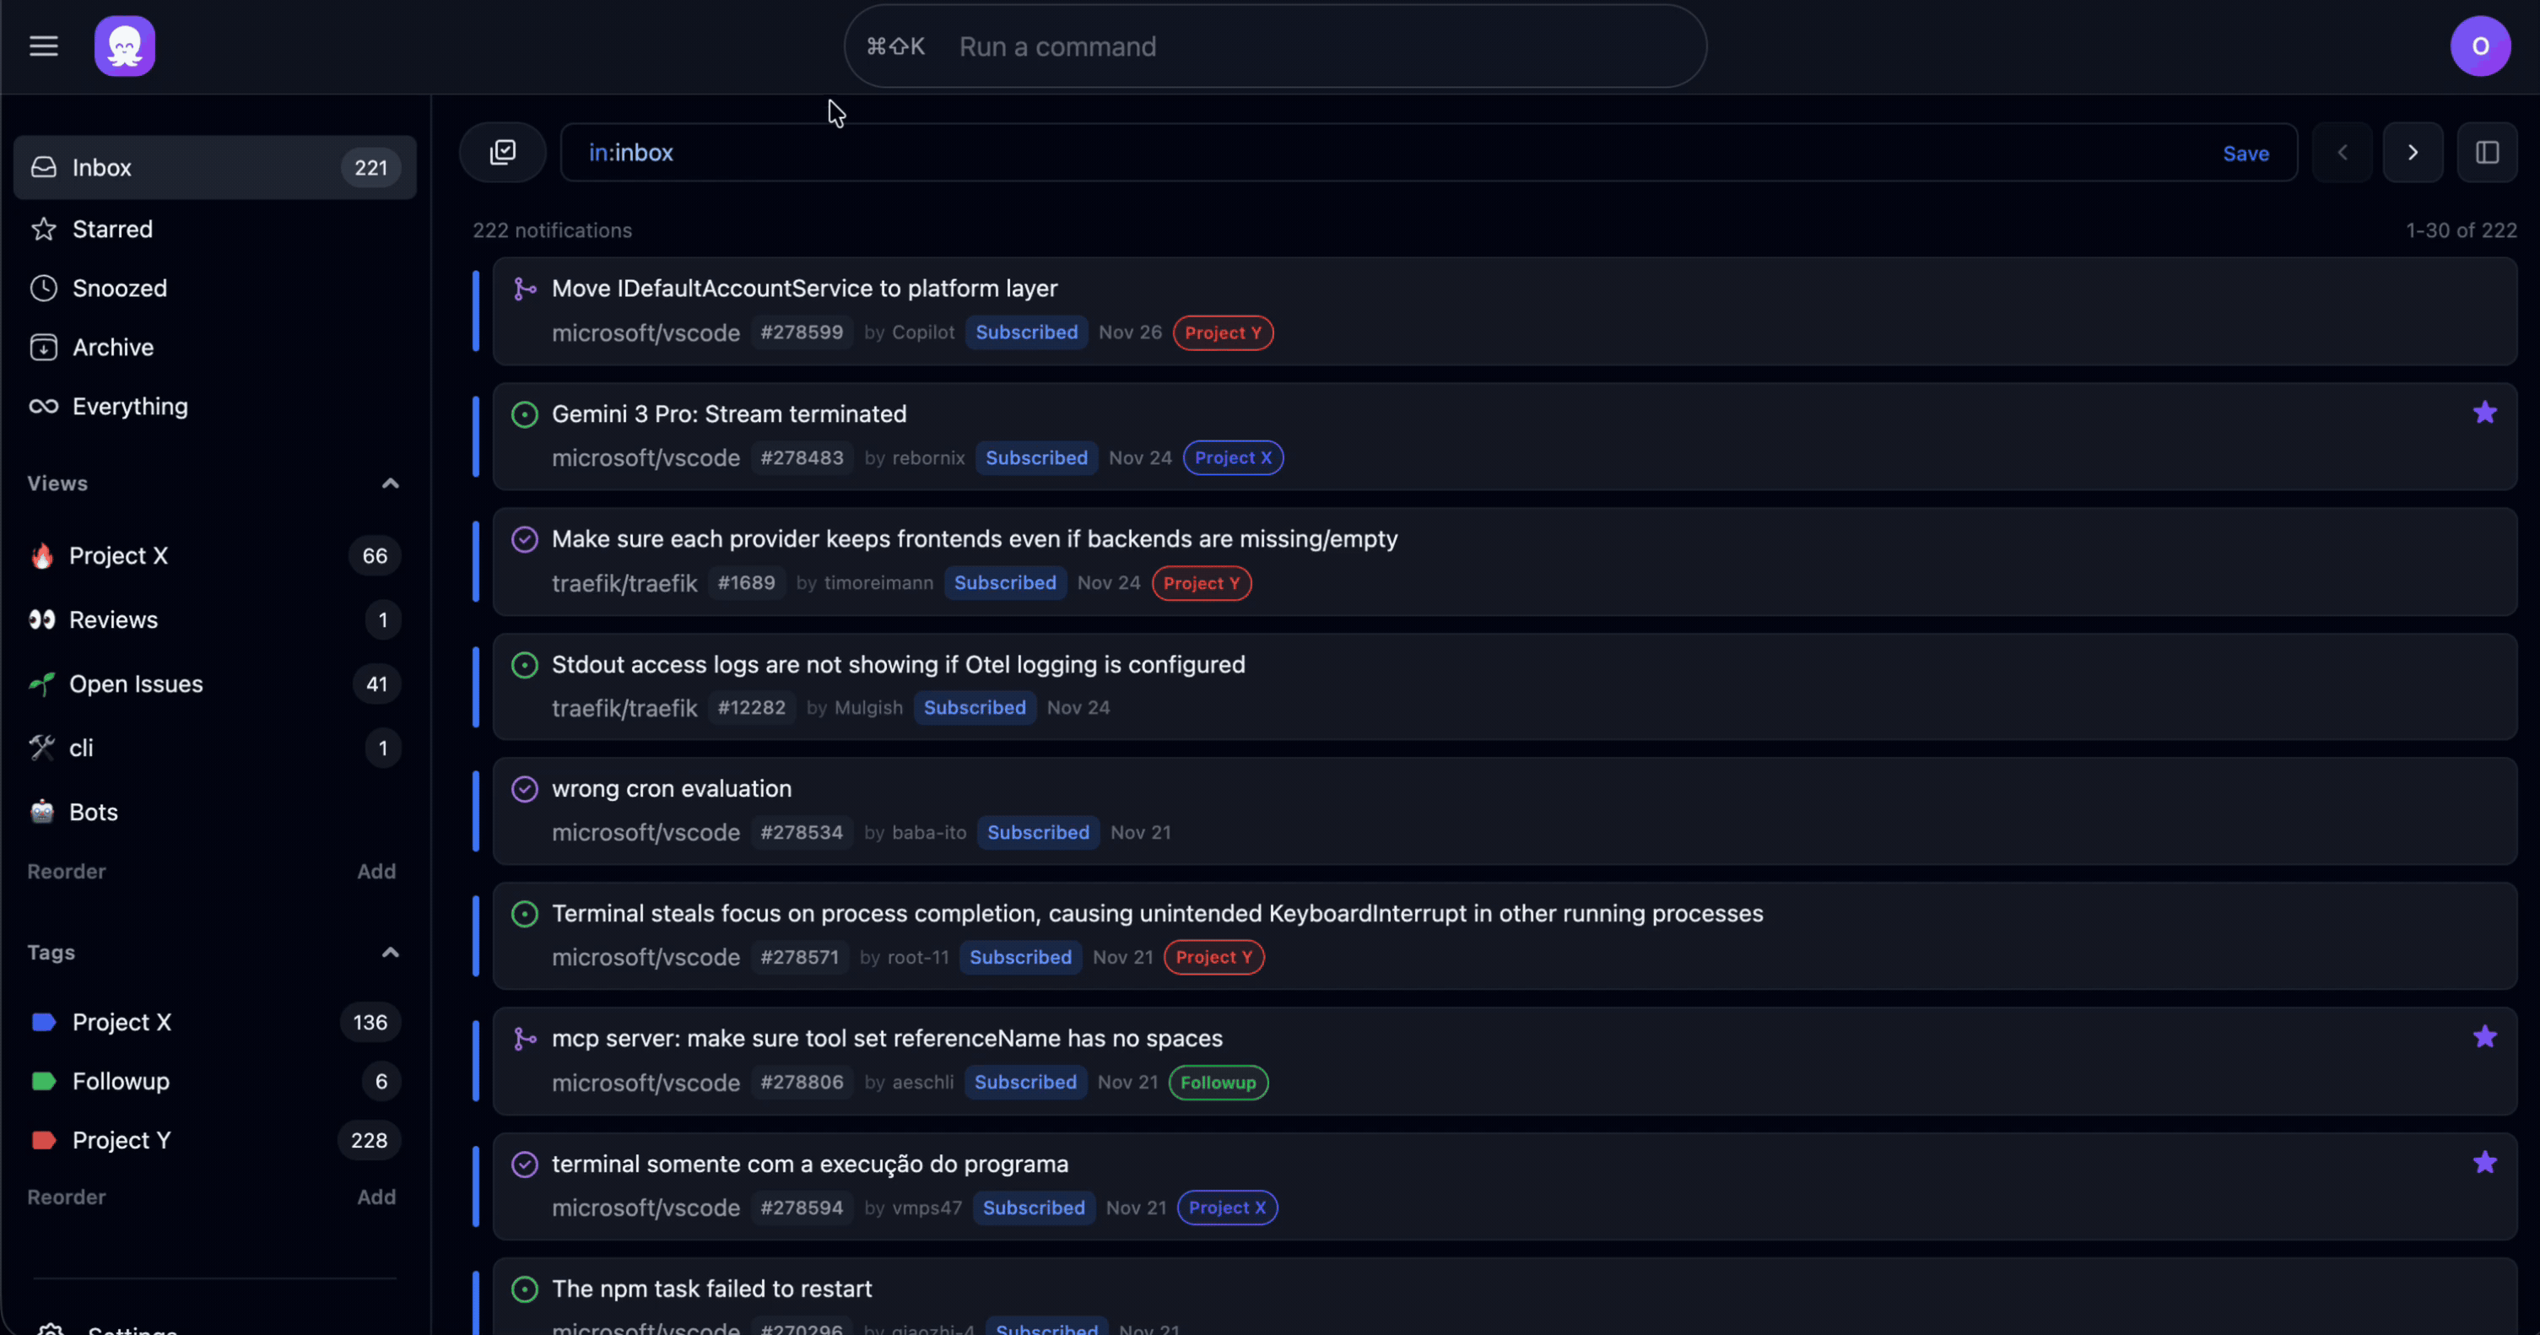Unstar the Gemini 3 Pro notification
Viewport: 2540px width, 1335px height.
pos(2483,412)
